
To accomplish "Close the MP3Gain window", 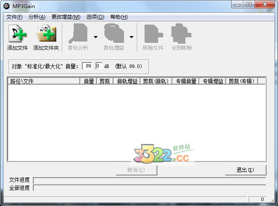I will [x=265, y=5].
